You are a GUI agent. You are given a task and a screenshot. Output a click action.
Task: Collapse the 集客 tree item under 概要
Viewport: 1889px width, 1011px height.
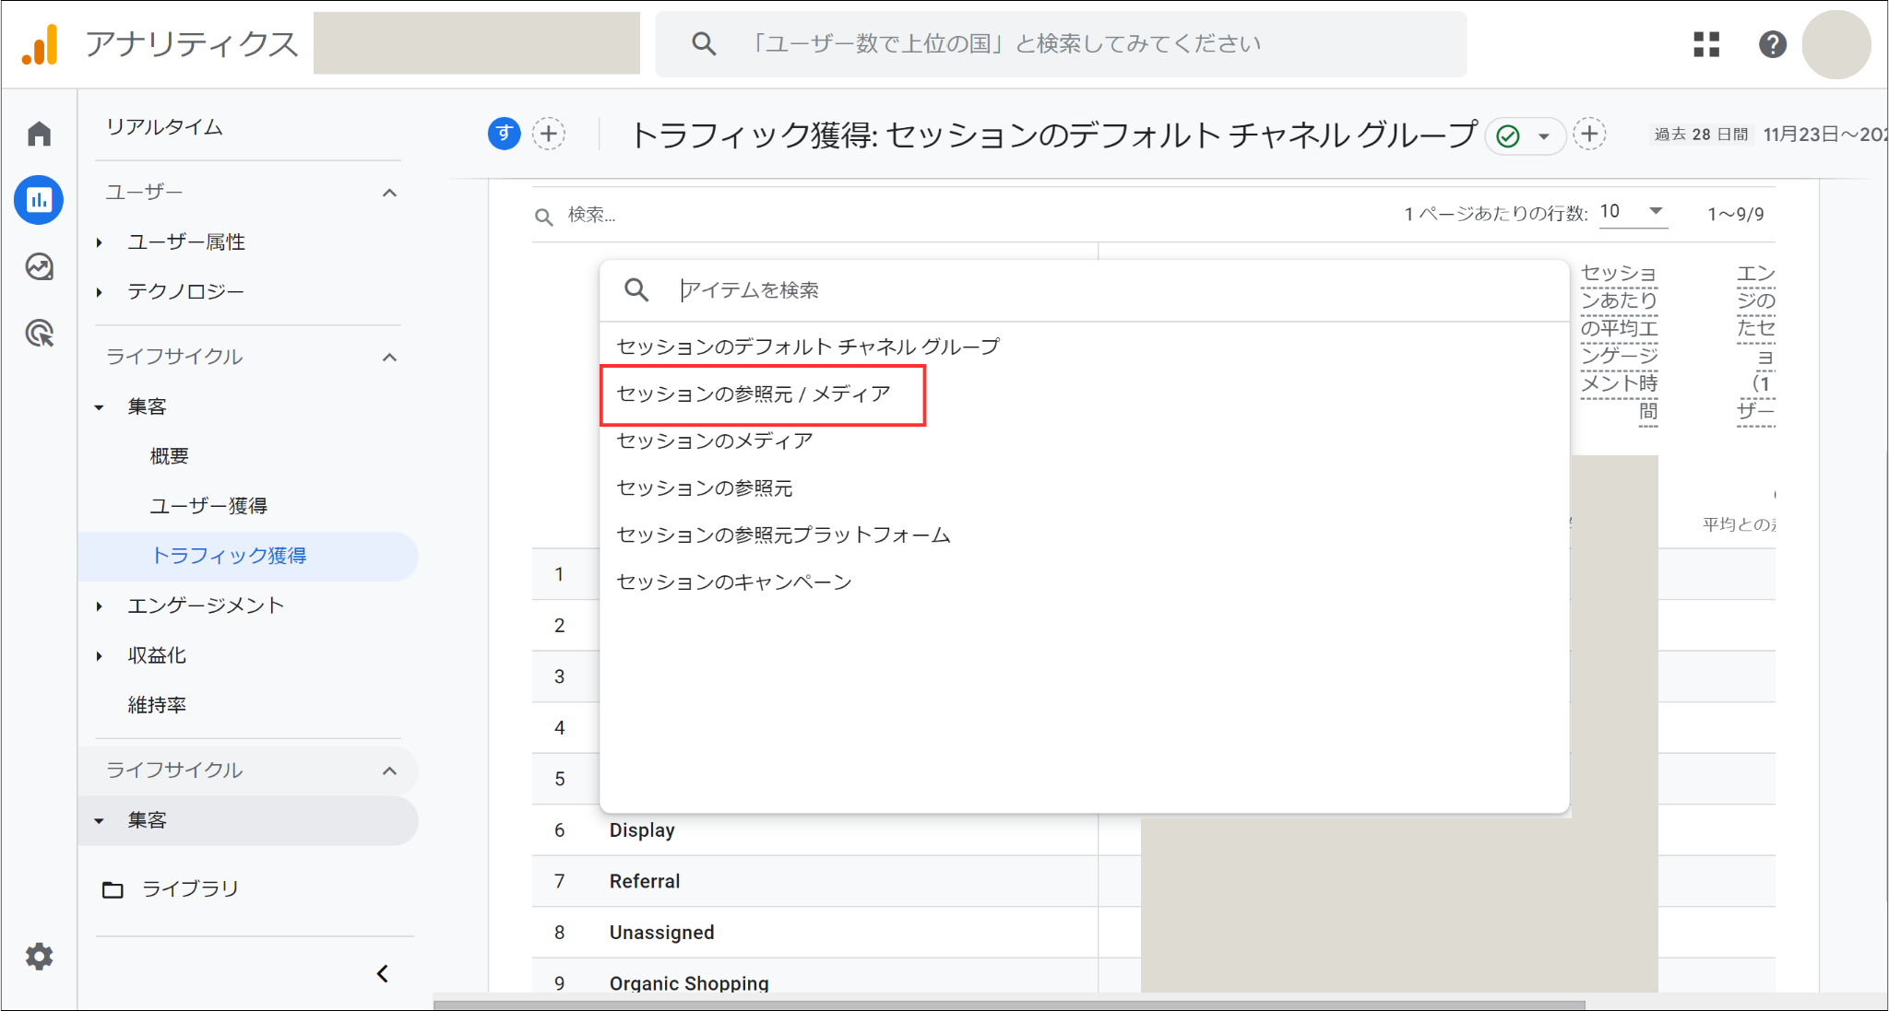pos(100,407)
